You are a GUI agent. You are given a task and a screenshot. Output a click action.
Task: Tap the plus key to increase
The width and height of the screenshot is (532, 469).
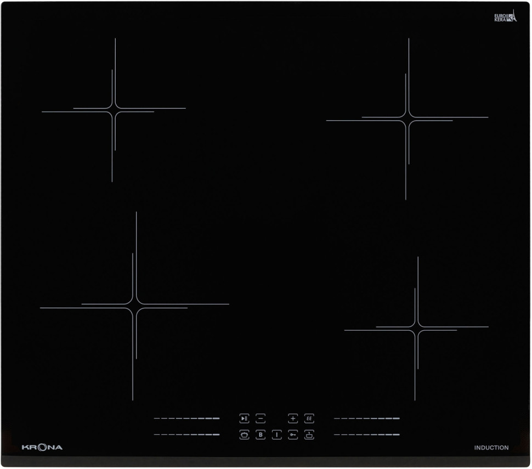[293, 419]
